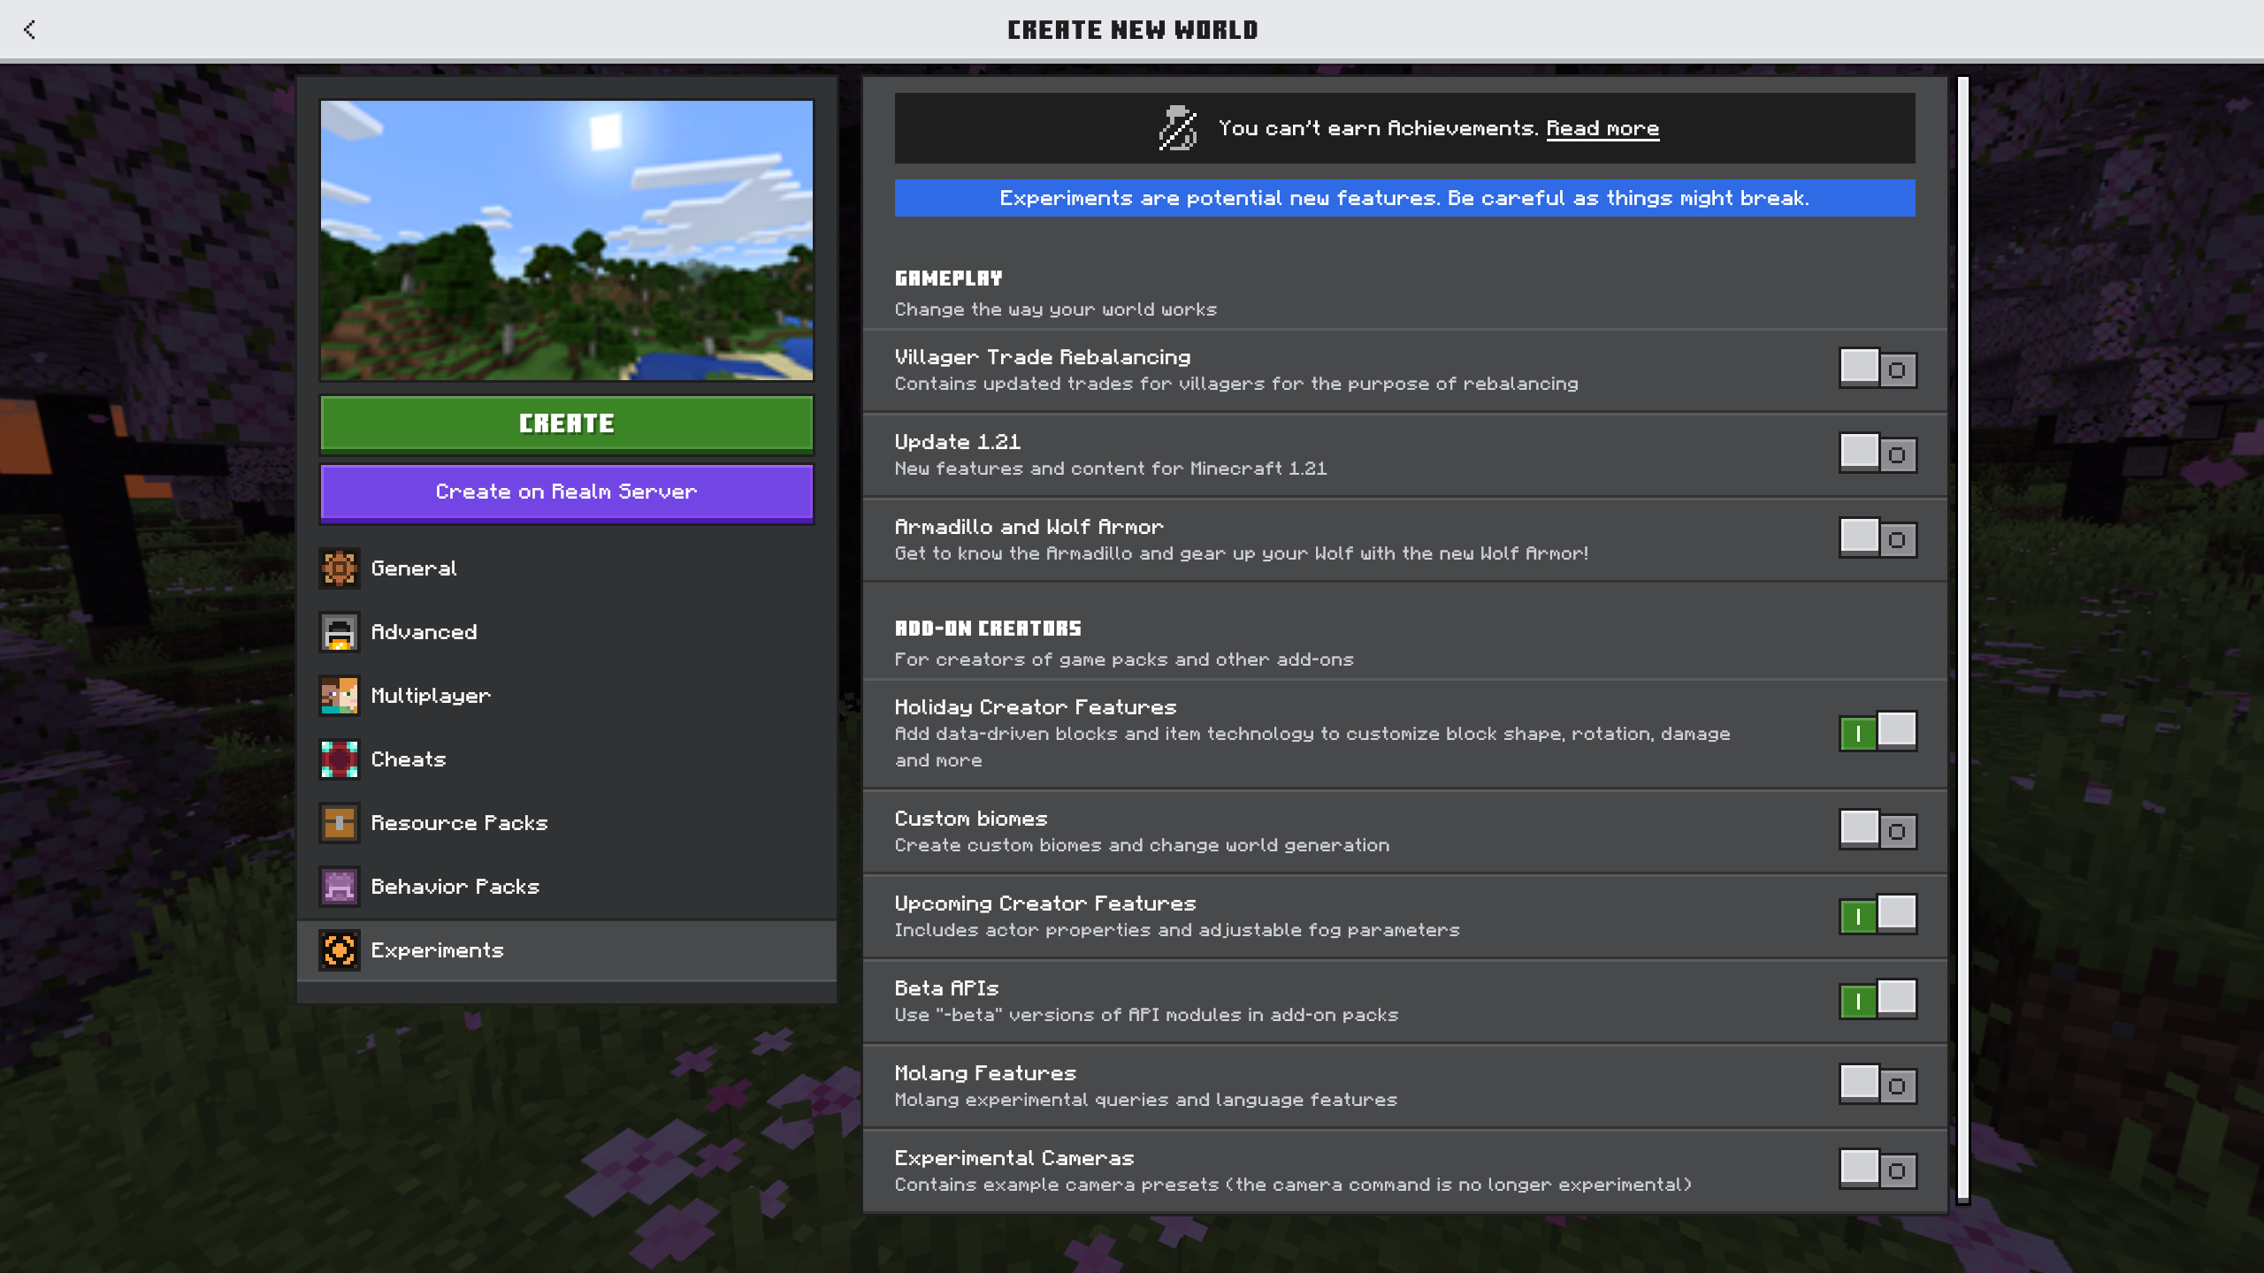Enable the Molang Features toggle
Image resolution: width=2264 pixels, height=1273 pixels.
[x=1878, y=1084]
